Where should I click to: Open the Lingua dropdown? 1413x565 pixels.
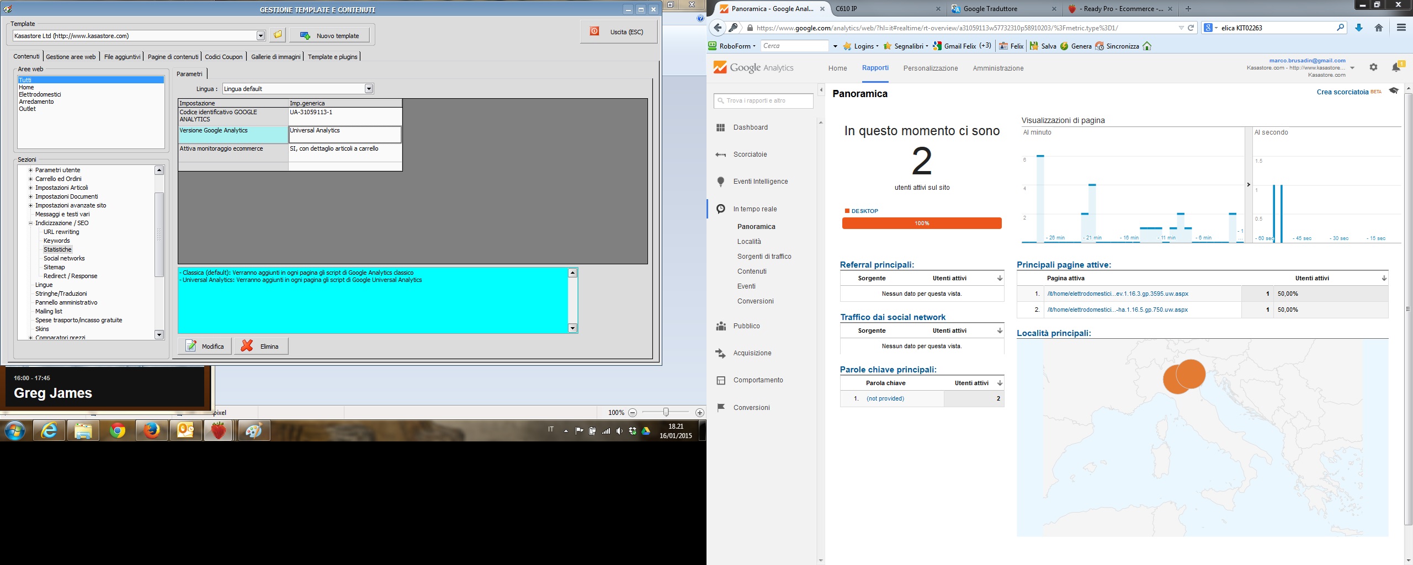[x=369, y=89]
